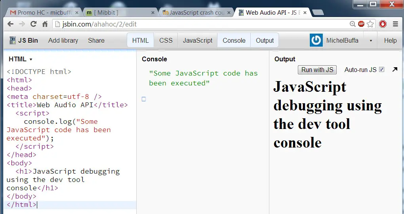Click the output heading about JavaScript debugging
This screenshot has height=214, width=404.
tap(328, 114)
